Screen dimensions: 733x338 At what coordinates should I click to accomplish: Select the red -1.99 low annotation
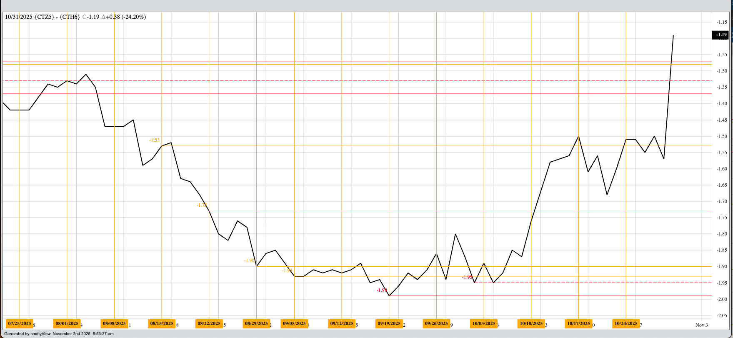tap(382, 290)
